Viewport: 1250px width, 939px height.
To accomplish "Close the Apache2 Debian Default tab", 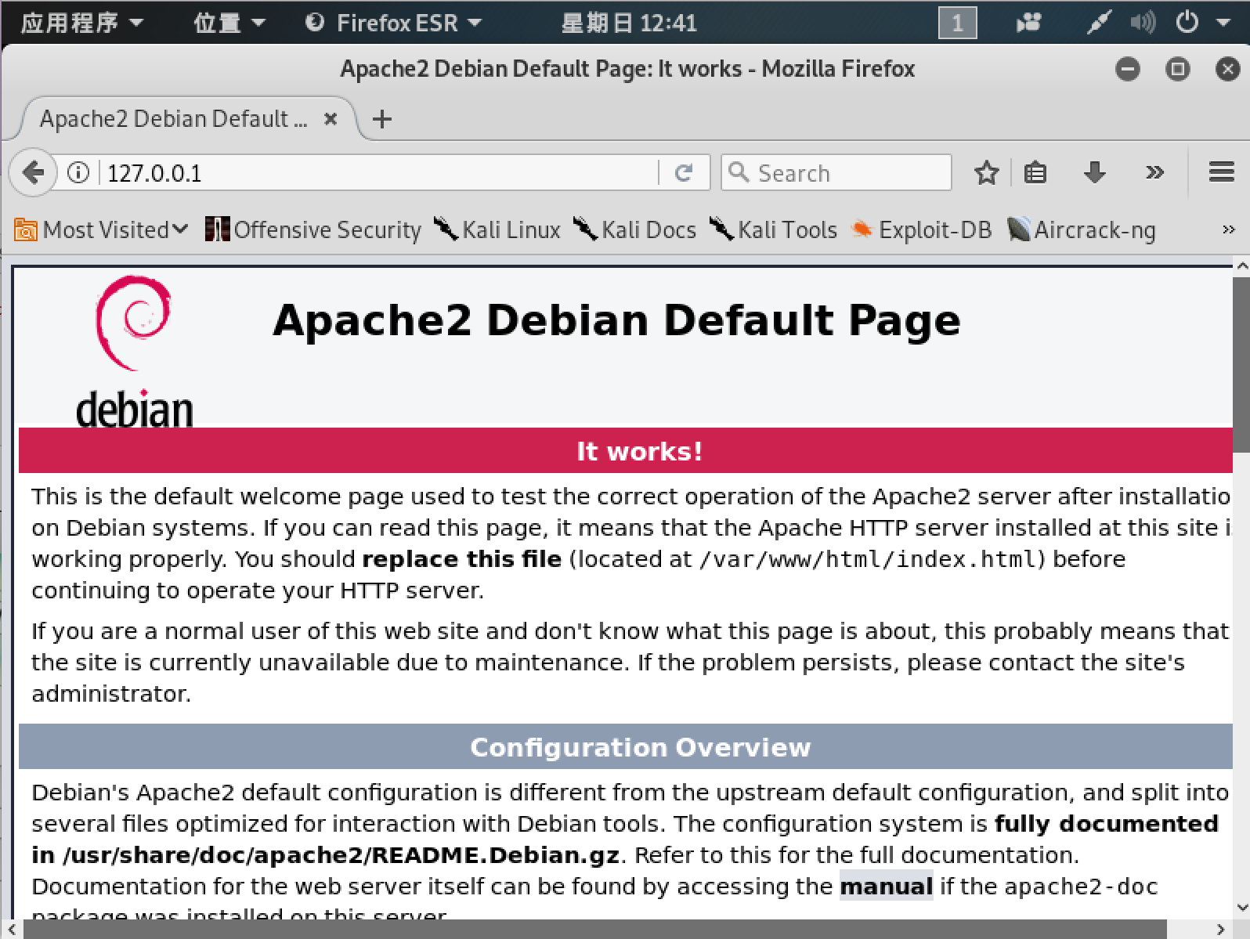I will (x=331, y=119).
